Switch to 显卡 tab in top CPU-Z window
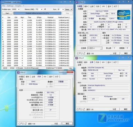This screenshot has height=127, width=133. [109, 6]
